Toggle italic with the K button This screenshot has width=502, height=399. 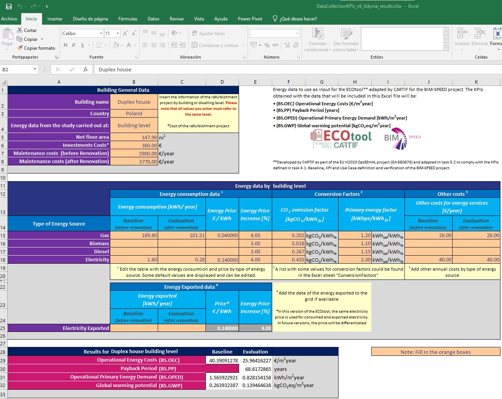pyautogui.click(x=74, y=45)
